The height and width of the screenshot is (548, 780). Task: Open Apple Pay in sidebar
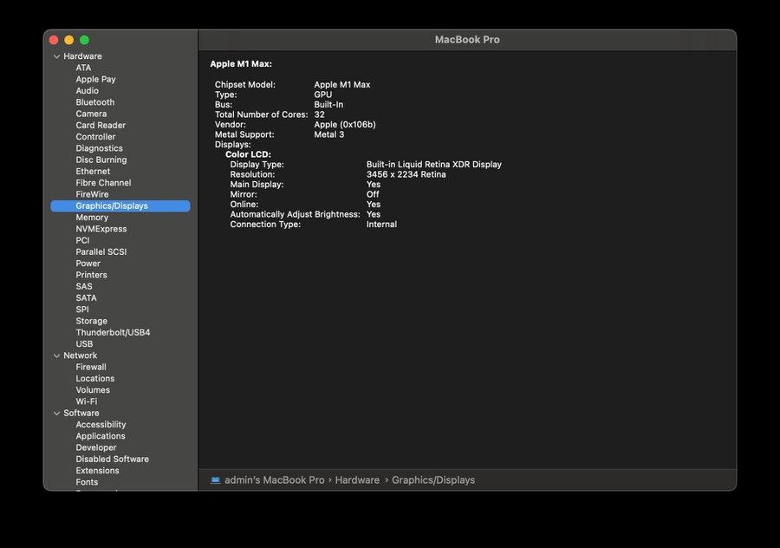(95, 79)
